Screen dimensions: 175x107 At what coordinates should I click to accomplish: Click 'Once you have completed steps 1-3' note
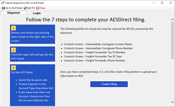pyautogui.click(x=108, y=74)
